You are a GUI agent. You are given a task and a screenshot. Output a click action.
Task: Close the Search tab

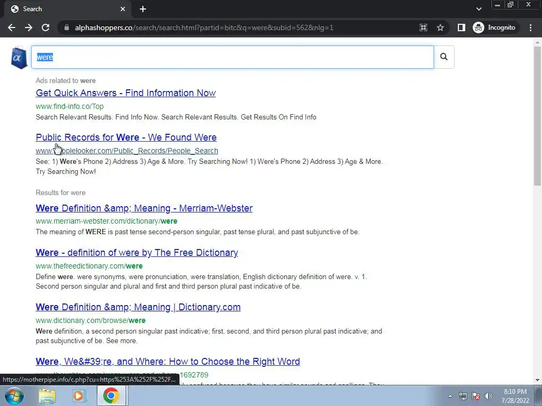tap(123, 9)
